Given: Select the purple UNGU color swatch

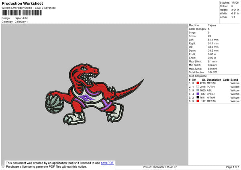Looking at the screenshot, I should (x=198, y=94).
